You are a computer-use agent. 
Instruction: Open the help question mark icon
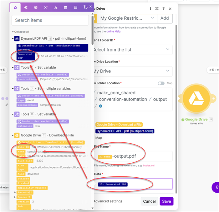[163, 8]
